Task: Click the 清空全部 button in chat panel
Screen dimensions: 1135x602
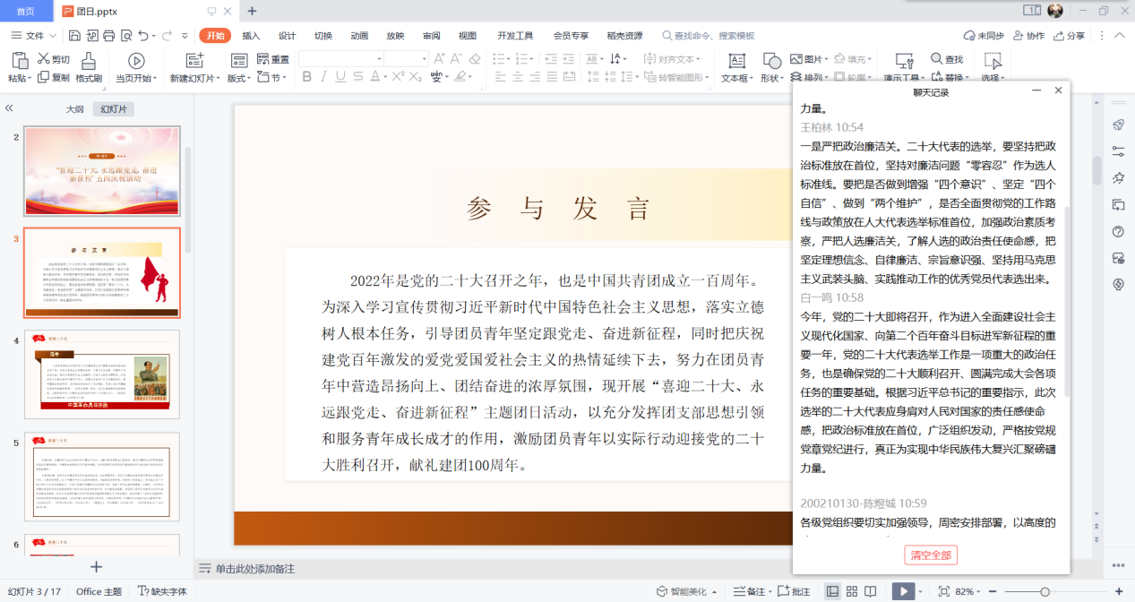Action: pos(930,555)
